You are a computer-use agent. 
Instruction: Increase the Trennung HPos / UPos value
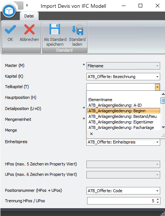coord(158,199)
